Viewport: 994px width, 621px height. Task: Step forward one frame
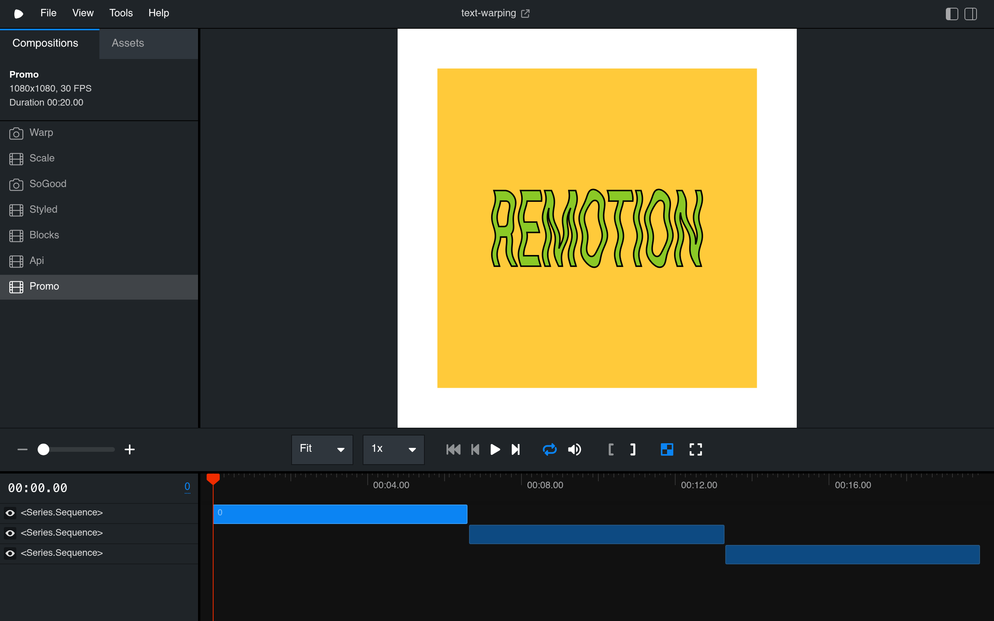(516, 450)
